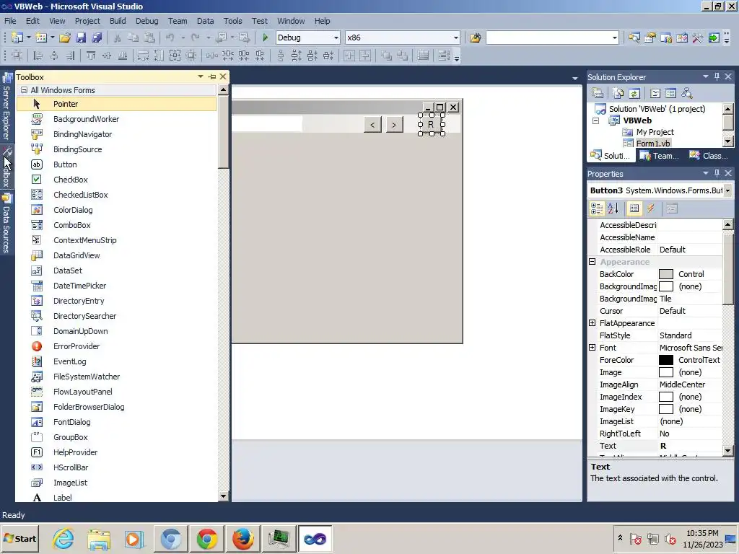Click the Toolbox scroll down arrow
The width and height of the screenshot is (739, 554).
tap(224, 496)
